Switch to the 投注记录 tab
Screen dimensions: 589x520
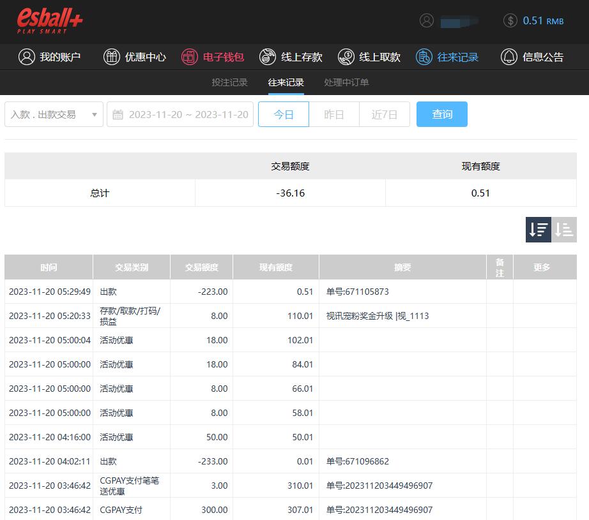point(229,82)
